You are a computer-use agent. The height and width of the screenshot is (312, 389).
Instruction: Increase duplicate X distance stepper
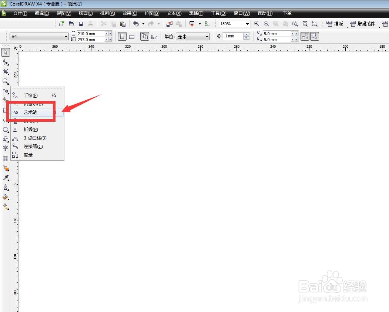[x=296, y=33]
